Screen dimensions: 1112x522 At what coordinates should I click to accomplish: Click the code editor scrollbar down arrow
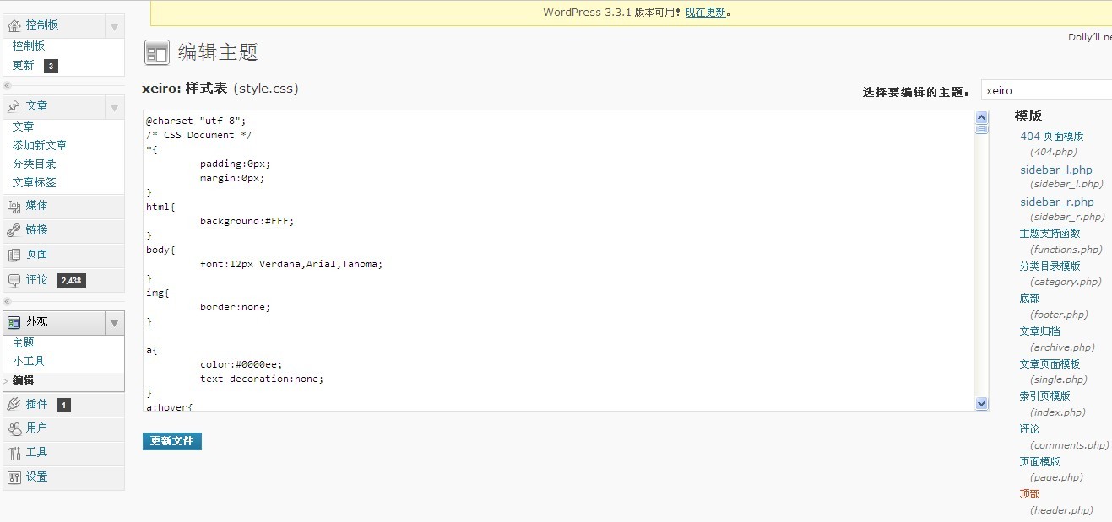(x=981, y=404)
